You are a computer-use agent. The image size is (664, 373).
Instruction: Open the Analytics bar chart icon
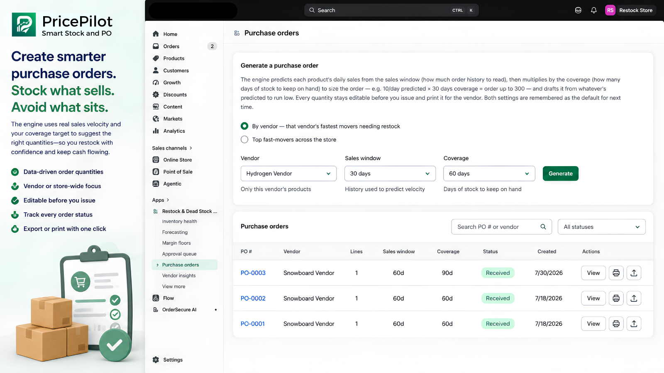tap(156, 131)
